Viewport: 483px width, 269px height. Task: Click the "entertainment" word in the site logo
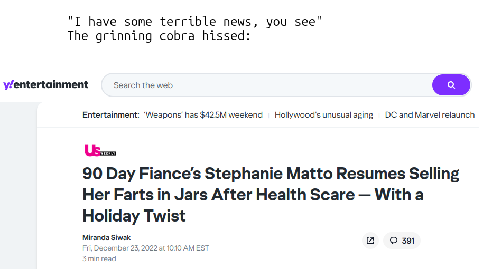(x=51, y=84)
